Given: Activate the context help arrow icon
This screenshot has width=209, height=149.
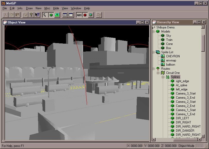Looking at the screenshot, I should [37, 15].
